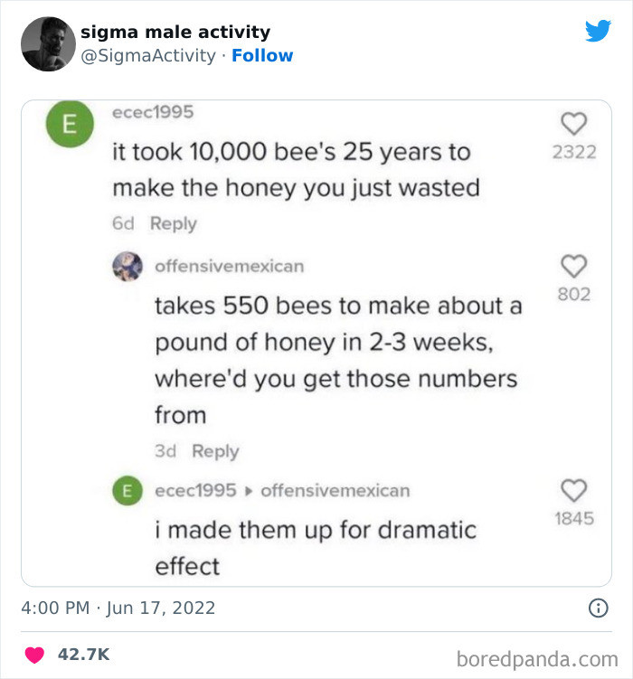The image size is (633, 679).
Task: Open the tweet info icon
Action: 598,608
